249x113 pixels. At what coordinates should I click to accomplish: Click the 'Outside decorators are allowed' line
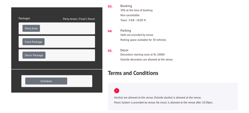pyautogui.click(x=147, y=60)
